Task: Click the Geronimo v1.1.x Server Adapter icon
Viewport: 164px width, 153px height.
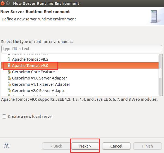Action: pyautogui.click(x=9, y=84)
